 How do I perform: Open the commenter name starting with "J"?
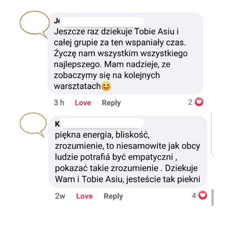point(57,21)
